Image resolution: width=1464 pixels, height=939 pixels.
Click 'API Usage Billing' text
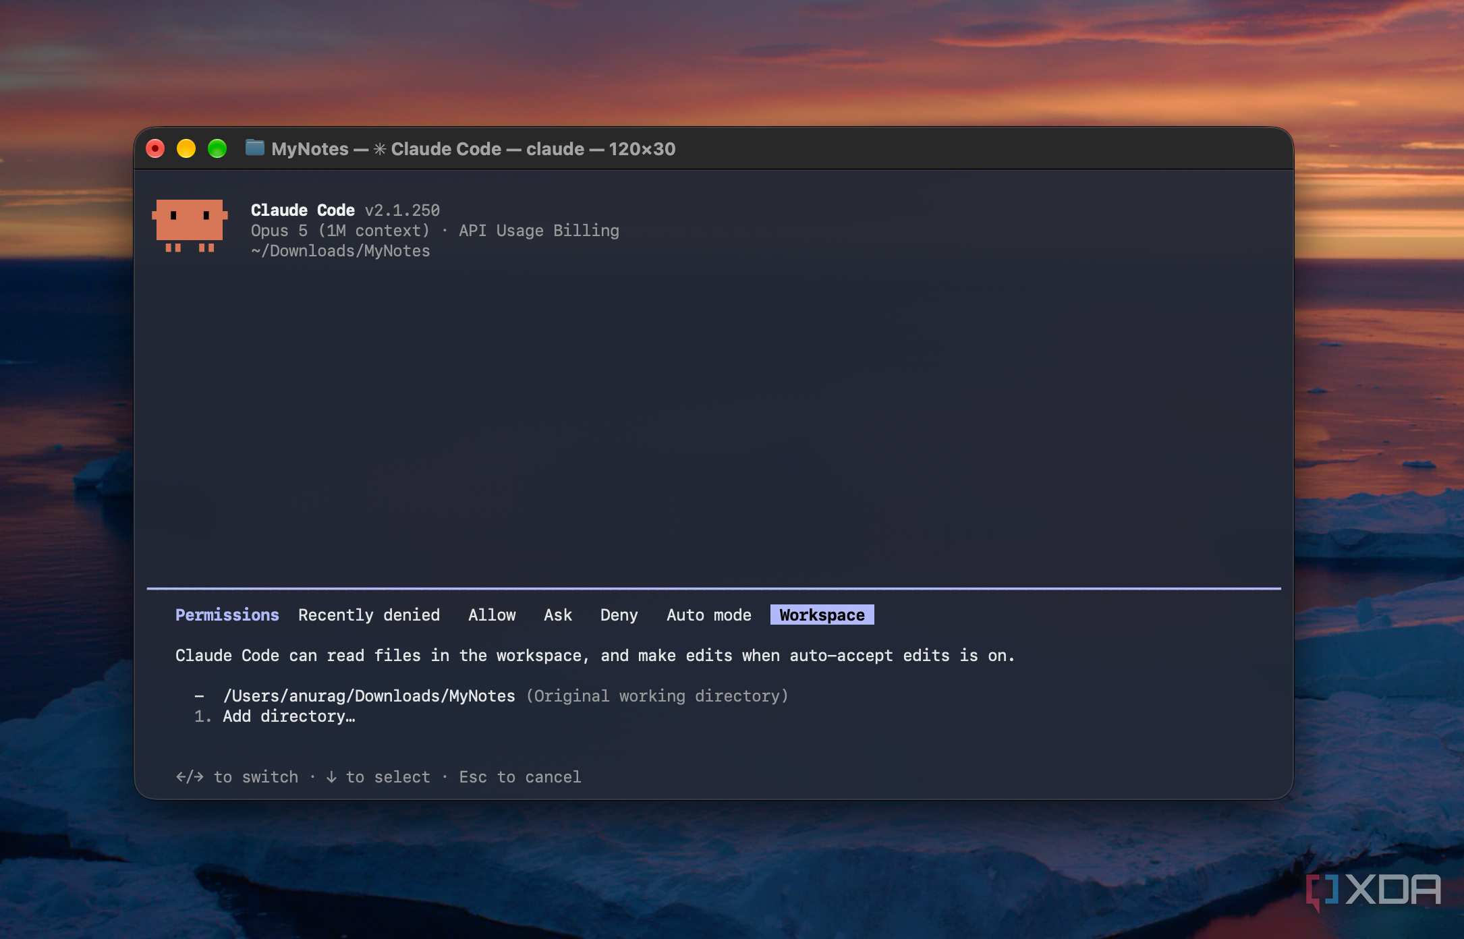point(539,231)
